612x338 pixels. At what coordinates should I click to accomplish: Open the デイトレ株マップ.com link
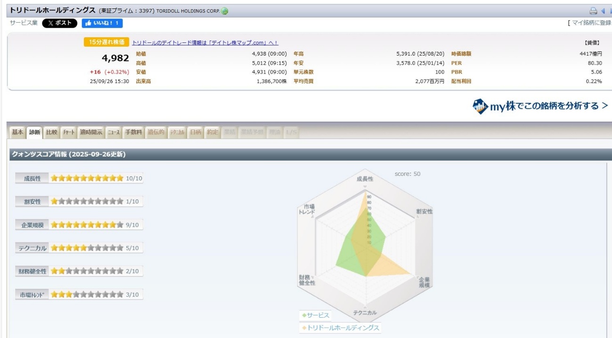[205, 43]
